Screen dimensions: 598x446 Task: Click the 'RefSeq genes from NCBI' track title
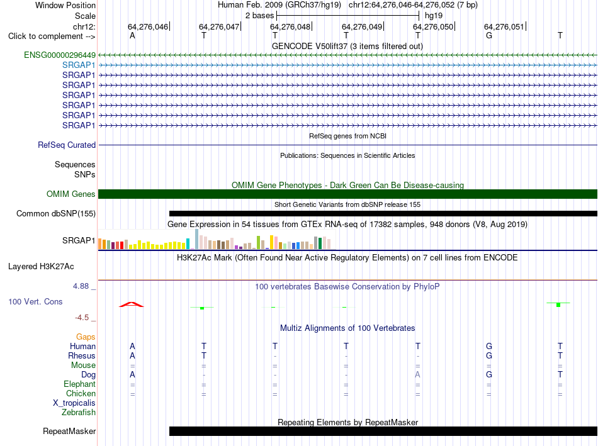[347, 136]
